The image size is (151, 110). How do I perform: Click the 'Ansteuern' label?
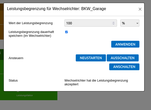[16, 58]
